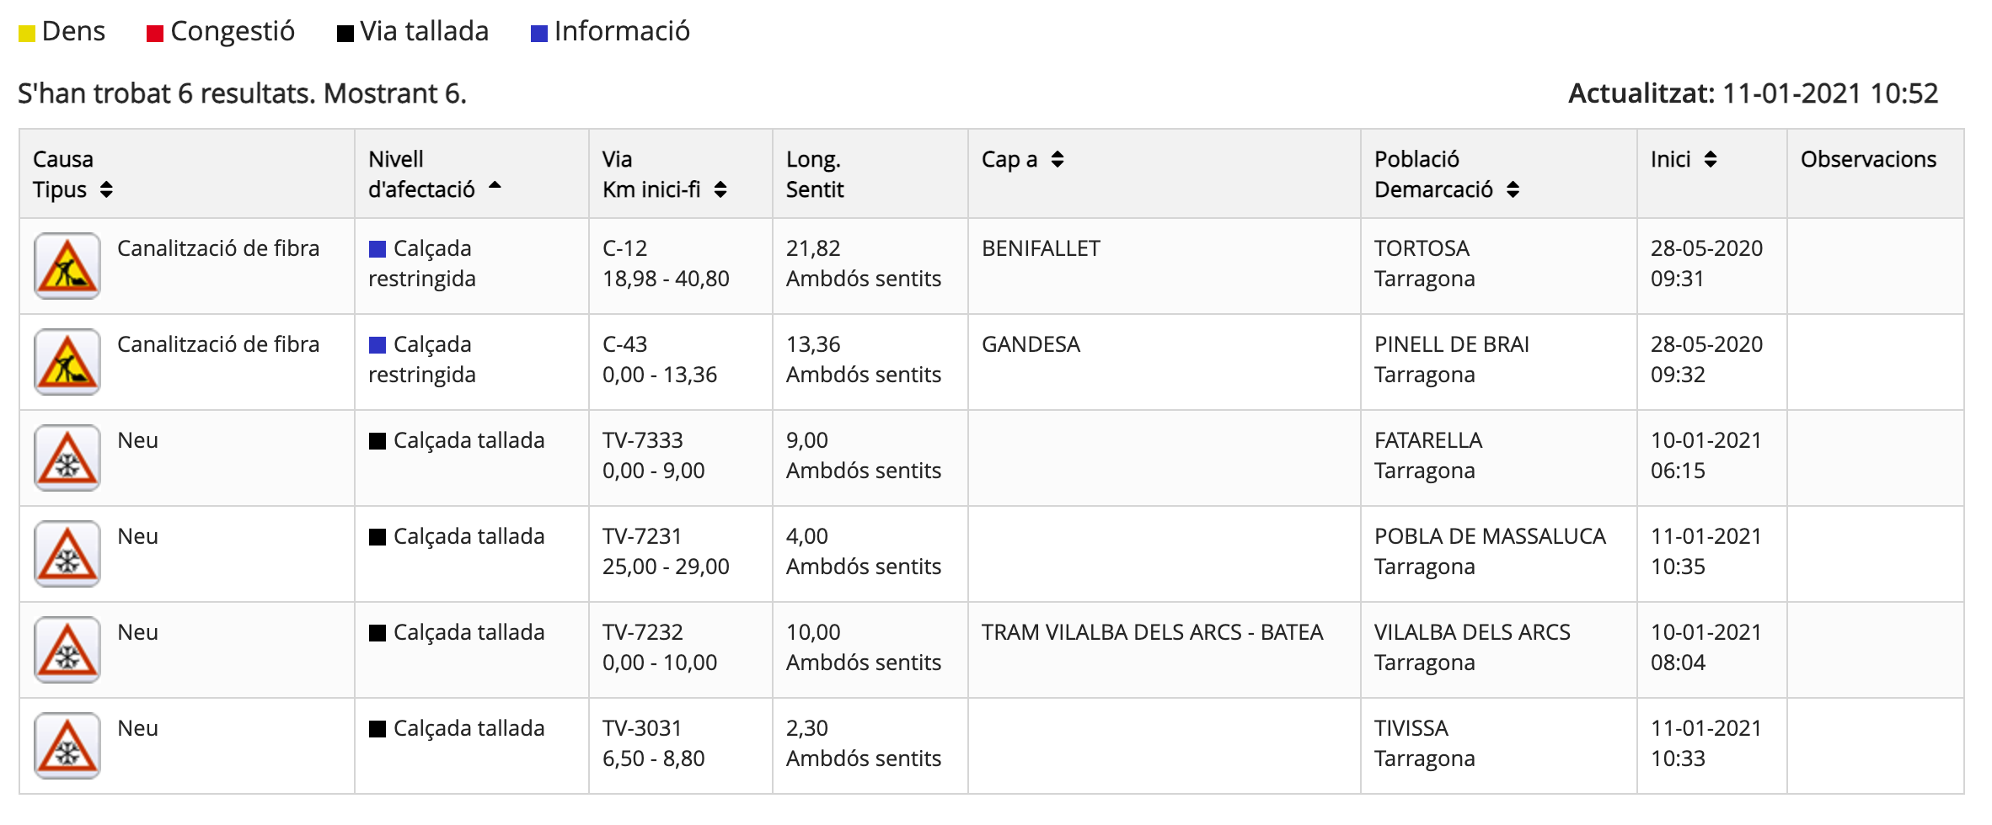
Task: Sort table by Inici date arrows
Action: (1711, 159)
